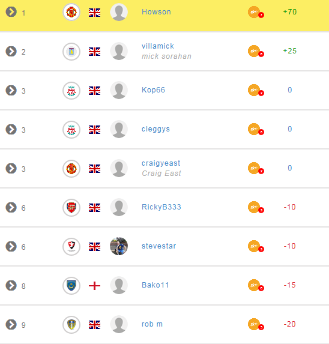The width and height of the screenshot is (329, 344).
Task: Expand Howson's row with the chevron arrow
Action: [x=11, y=12]
